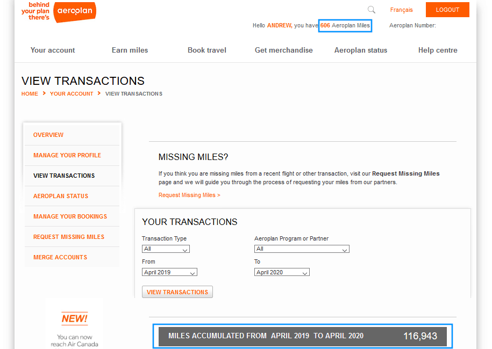Go to HOME breadcrumb

point(30,93)
